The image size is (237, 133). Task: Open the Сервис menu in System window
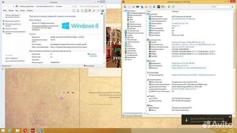[22, 11]
